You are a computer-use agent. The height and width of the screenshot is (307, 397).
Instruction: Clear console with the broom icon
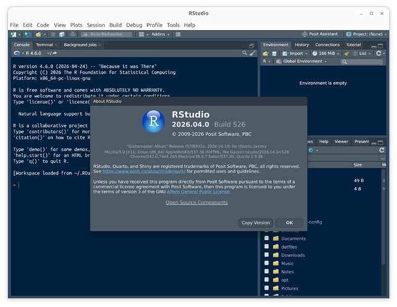[x=252, y=53]
